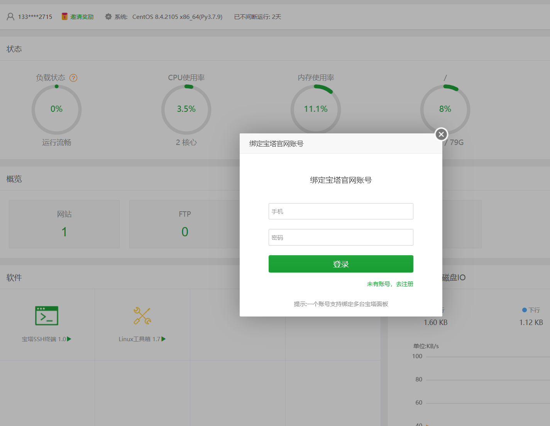Screen dimensions: 550x426
Task: Click the 提示 multi-panel binding hint text
Action: pyautogui.click(x=341, y=304)
